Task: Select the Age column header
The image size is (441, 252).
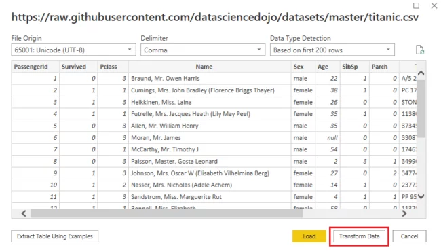Action: (x=328, y=67)
